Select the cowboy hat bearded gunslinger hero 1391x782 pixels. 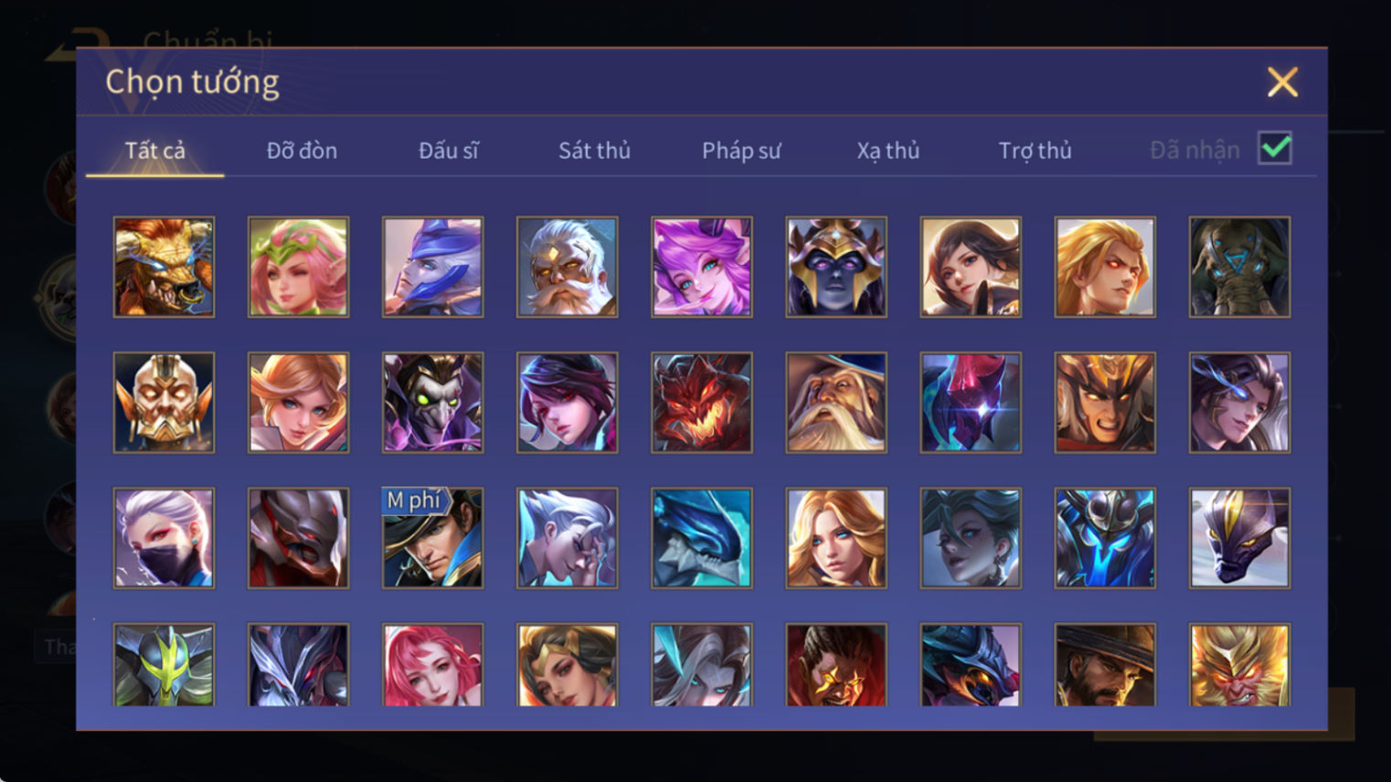[x=1105, y=665]
